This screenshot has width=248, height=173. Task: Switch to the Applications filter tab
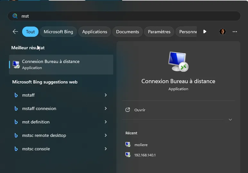(x=95, y=32)
